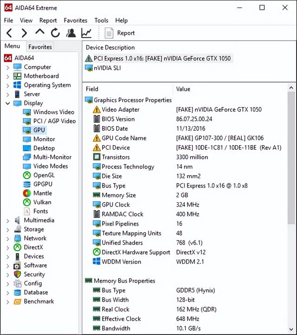
Task: Click the Software icon in the tree
Action: pyautogui.click(x=17, y=265)
